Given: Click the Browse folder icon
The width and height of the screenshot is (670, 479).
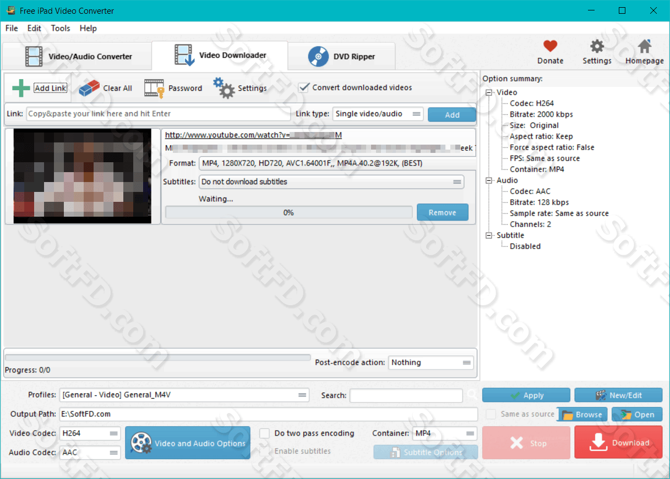Looking at the screenshot, I should click(566, 415).
